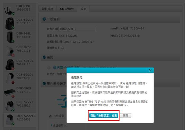Open the SD 記憶卡 tab
This screenshot has width=185, height=130.
[67, 9]
